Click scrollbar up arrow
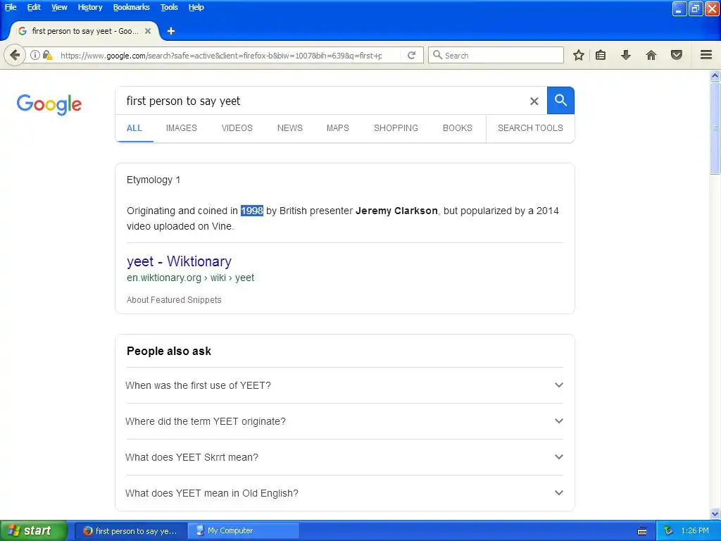Viewport: 721px width, 541px height. (715, 75)
